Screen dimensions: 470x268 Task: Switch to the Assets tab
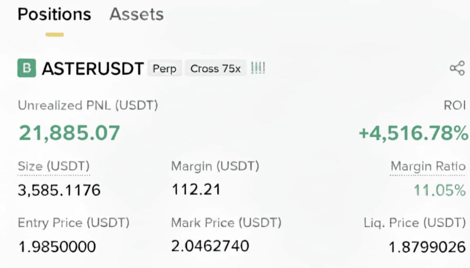[x=137, y=14]
